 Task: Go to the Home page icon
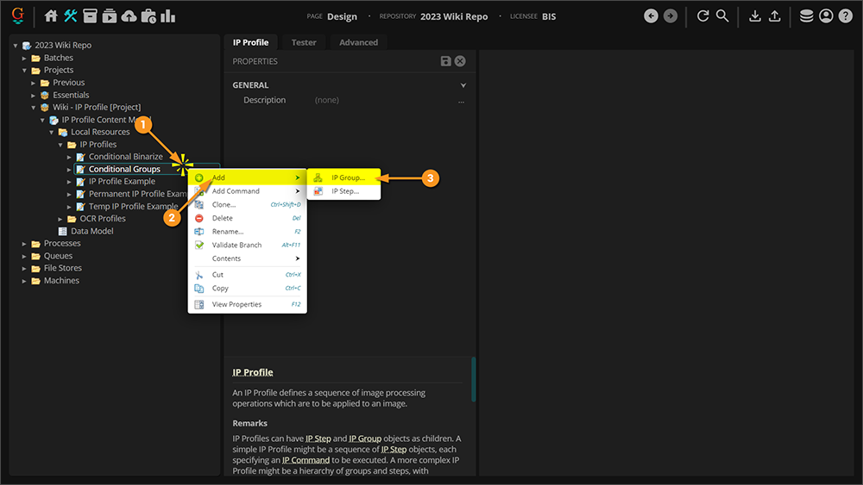51,16
